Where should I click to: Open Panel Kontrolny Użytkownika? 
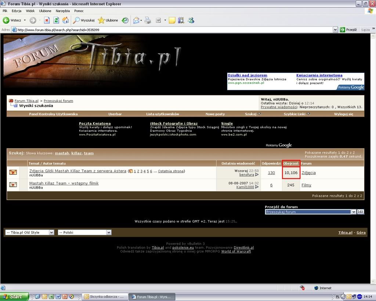pyautogui.click(x=53, y=114)
